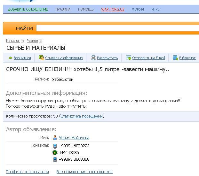199x176 pixels.
Task: Open the red WAP.TORG.UZ menu link
Action: [x=113, y=9]
